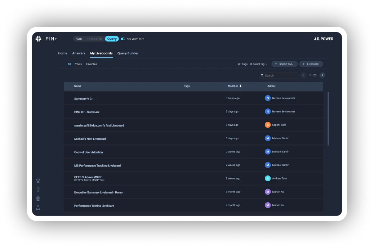The height and width of the screenshot is (248, 374).
Task: Click Naveen Selvakumar's avatar on the PIN+ OT - Summary row
Action: tap(268, 111)
